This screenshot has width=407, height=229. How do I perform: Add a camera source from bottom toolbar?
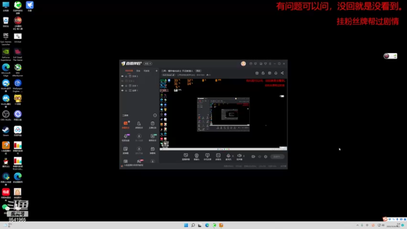196,157
